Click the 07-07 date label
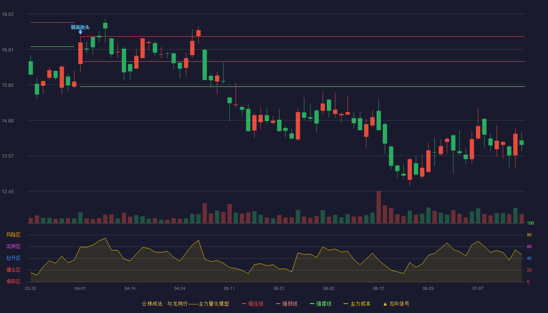The height and width of the screenshot is (313, 548). [x=478, y=288]
